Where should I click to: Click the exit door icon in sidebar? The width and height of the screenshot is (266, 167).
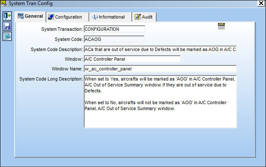point(7,16)
